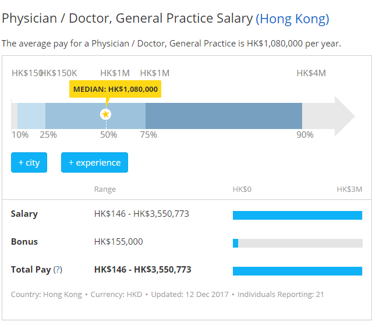Expand the + experience breakdown
Viewport: 372px width, 322px height.
click(x=94, y=163)
